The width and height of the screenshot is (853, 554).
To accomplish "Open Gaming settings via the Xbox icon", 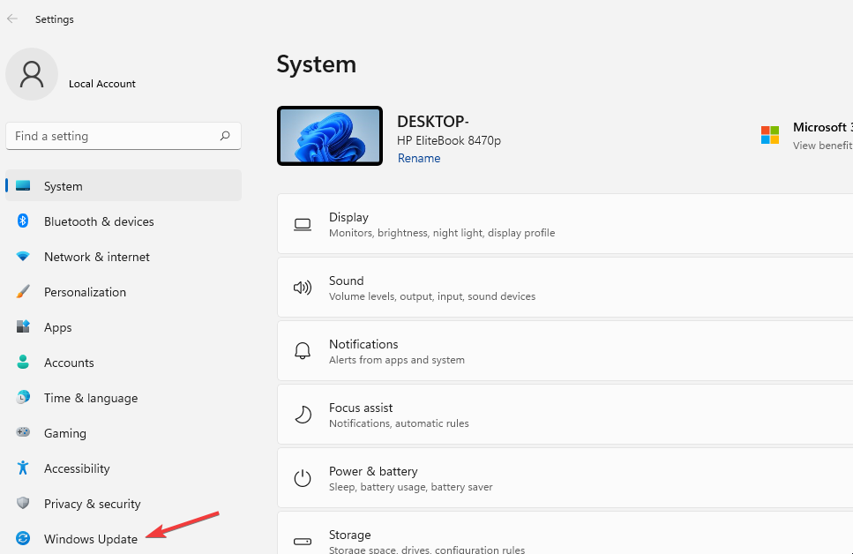I will [21, 433].
